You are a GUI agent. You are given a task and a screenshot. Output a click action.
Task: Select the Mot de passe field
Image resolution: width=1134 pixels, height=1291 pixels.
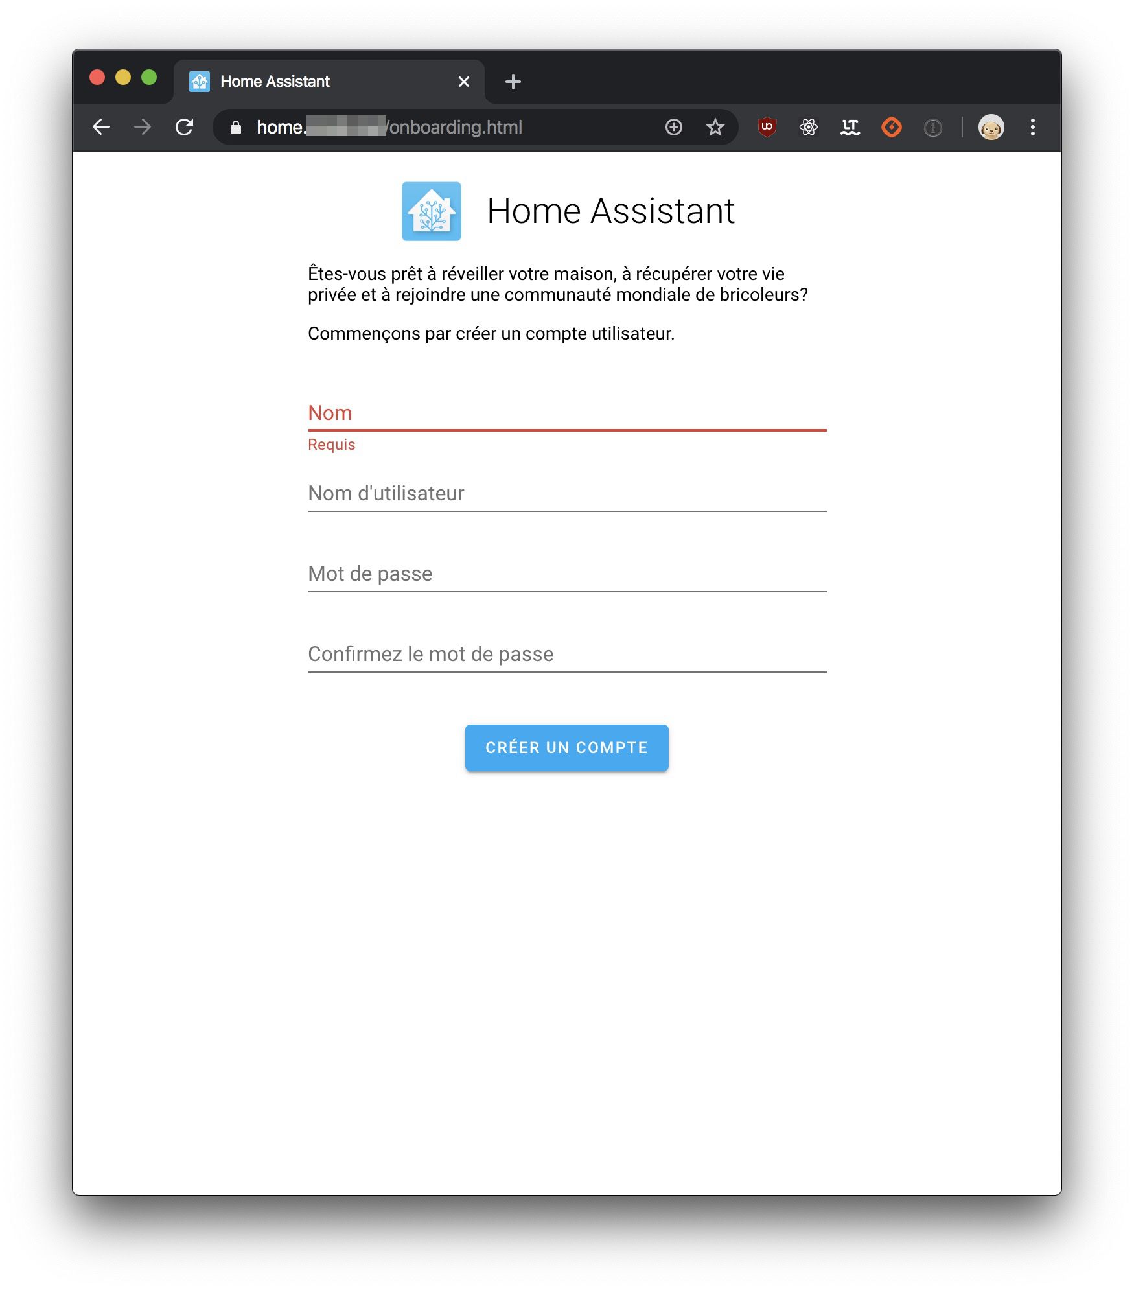tap(567, 576)
